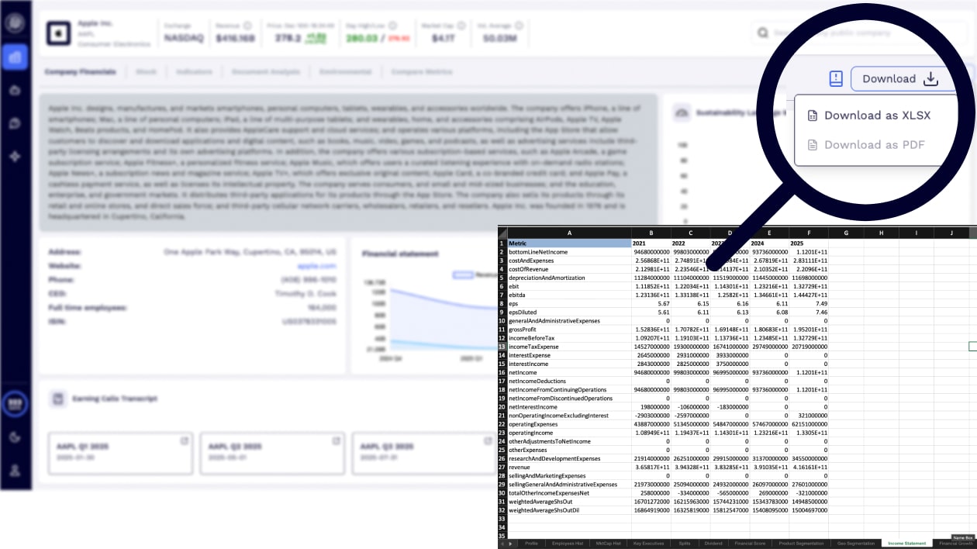Click the info icon next to Market Cap
Image resolution: width=977 pixels, height=549 pixels.
coord(460,26)
